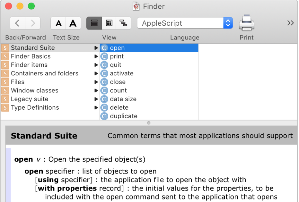Click the C icon beside count
This screenshot has height=202, width=299.
[104, 91]
